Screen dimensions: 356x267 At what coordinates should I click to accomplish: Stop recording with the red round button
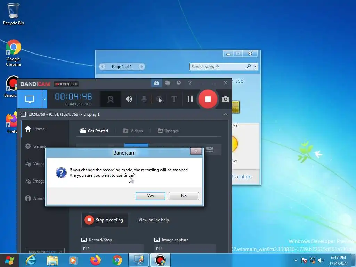[x=208, y=99]
